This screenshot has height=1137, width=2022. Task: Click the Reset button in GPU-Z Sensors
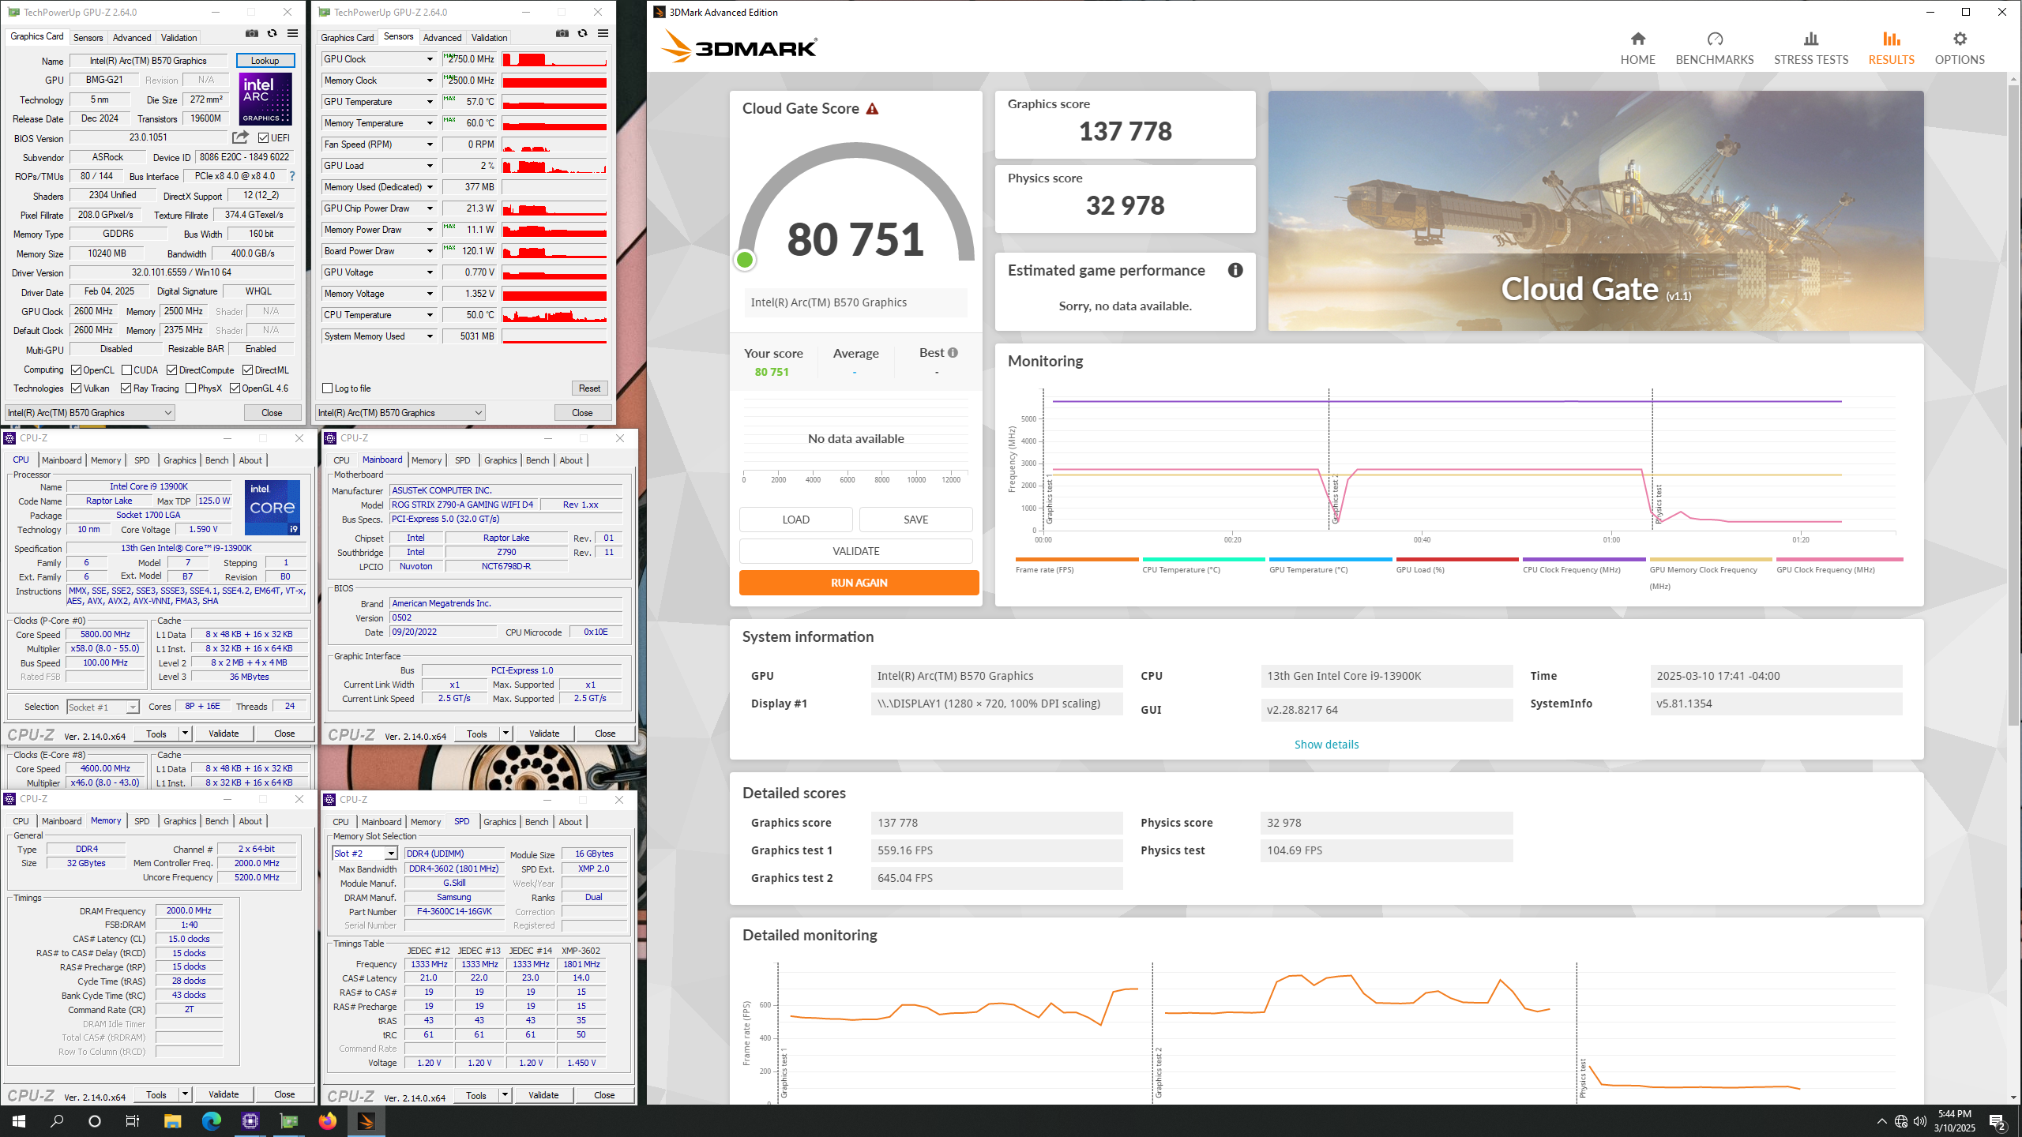coord(589,388)
